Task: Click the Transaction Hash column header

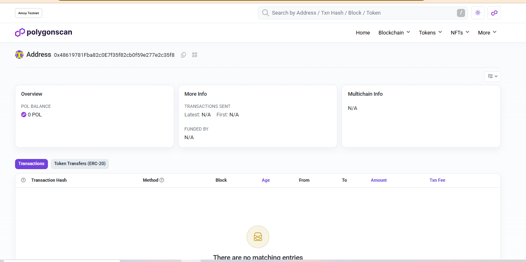Action: (x=49, y=180)
